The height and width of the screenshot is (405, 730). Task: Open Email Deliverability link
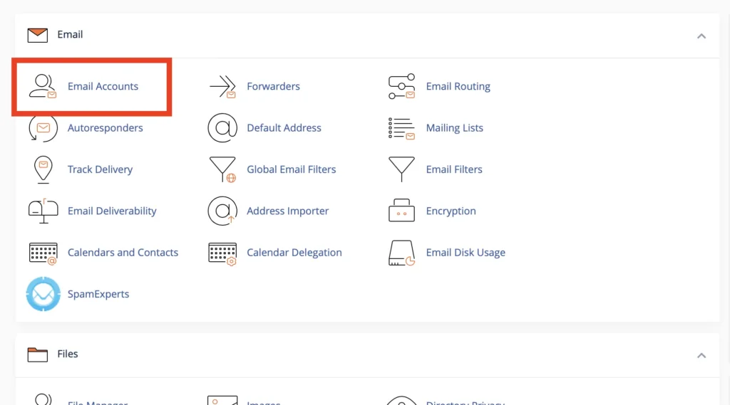point(112,211)
